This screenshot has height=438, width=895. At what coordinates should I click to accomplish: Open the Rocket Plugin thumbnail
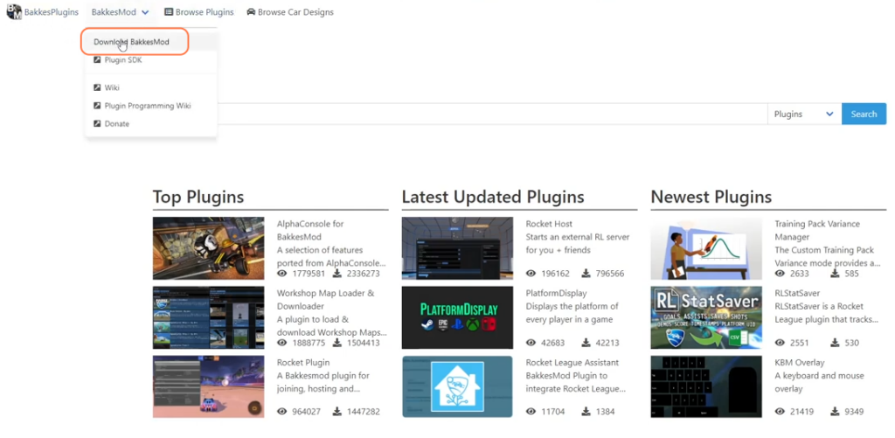(x=208, y=386)
